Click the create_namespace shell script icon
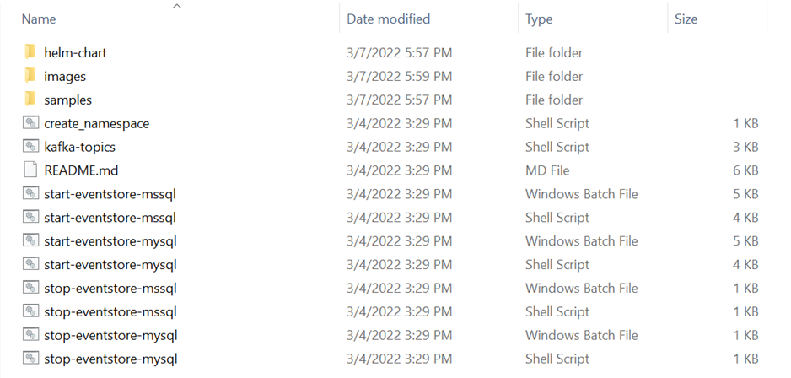Screen dimensions: 791x378 pyautogui.click(x=30, y=123)
